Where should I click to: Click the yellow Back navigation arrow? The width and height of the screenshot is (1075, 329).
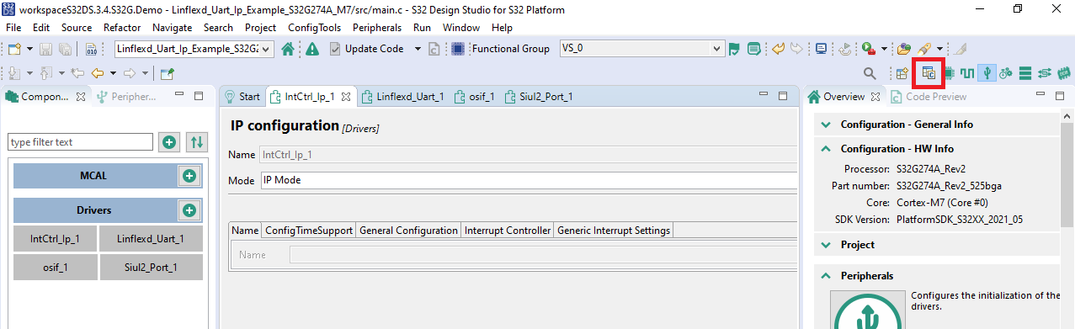coord(97,74)
